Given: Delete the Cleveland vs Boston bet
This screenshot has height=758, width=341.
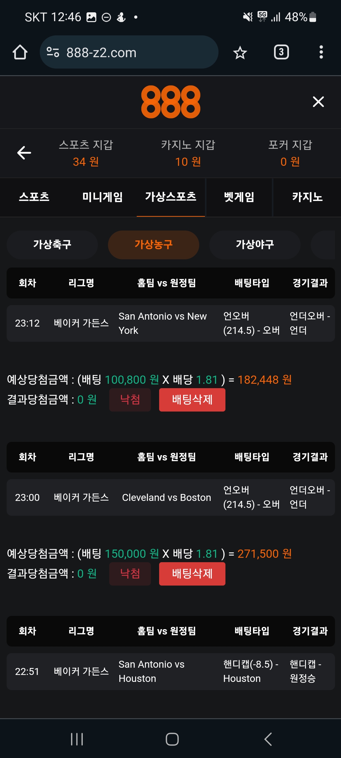Looking at the screenshot, I should point(192,574).
